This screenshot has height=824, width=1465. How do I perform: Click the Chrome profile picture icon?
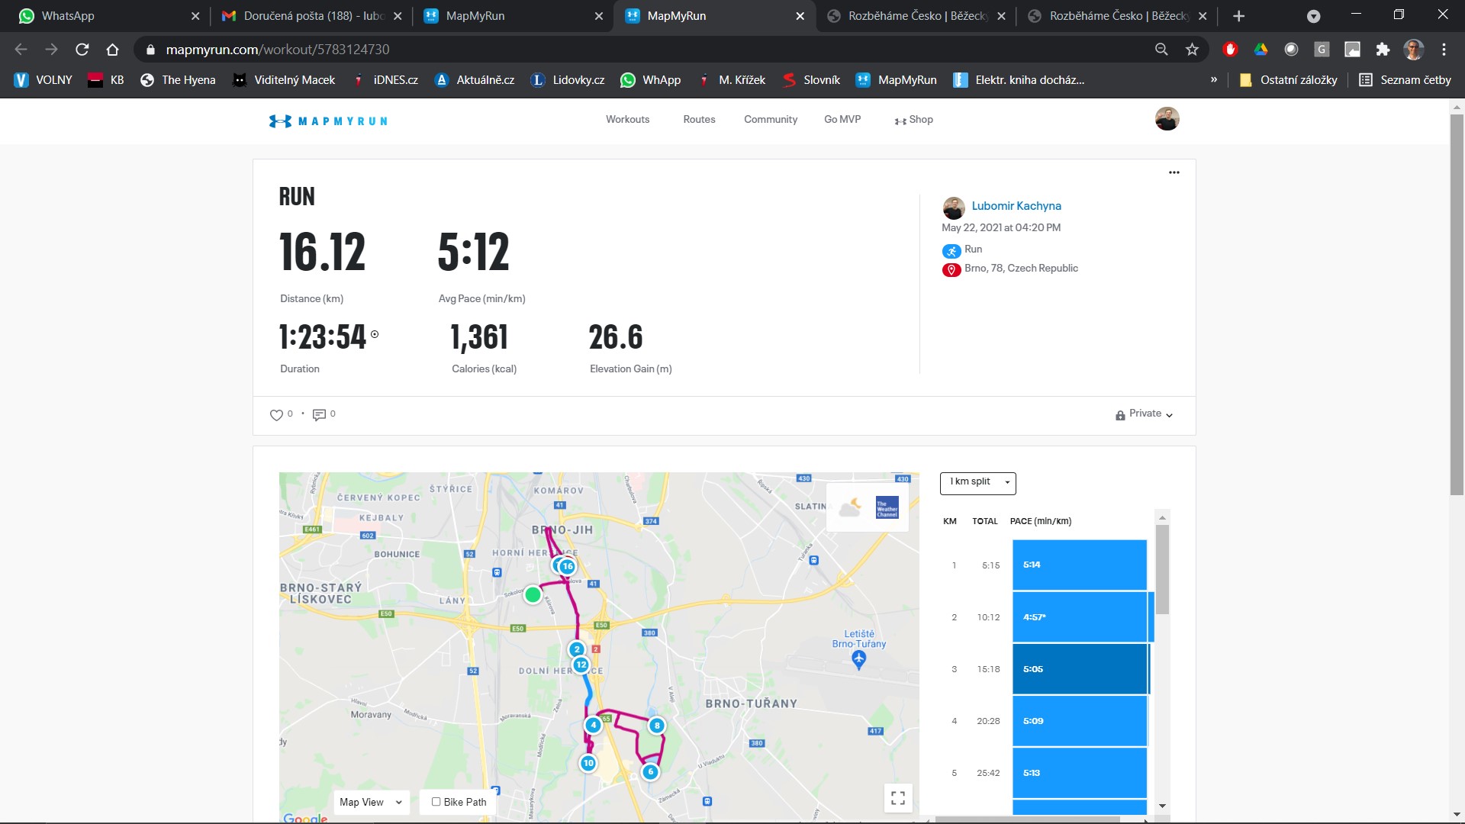pos(1413,50)
